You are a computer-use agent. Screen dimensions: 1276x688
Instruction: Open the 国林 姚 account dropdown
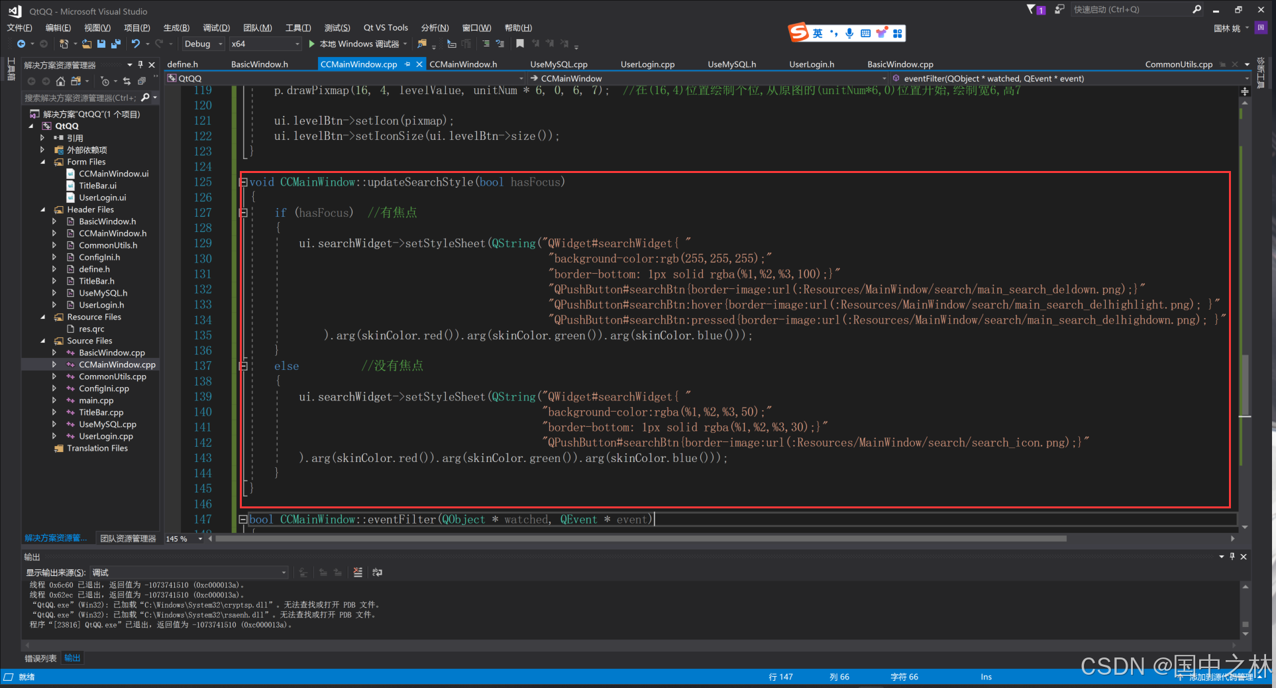pyautogui.click(x=1231, y=28)
